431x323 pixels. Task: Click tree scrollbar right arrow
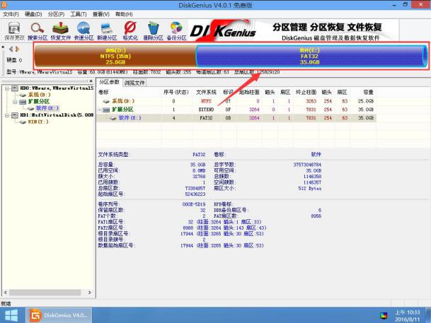(89, 293)
